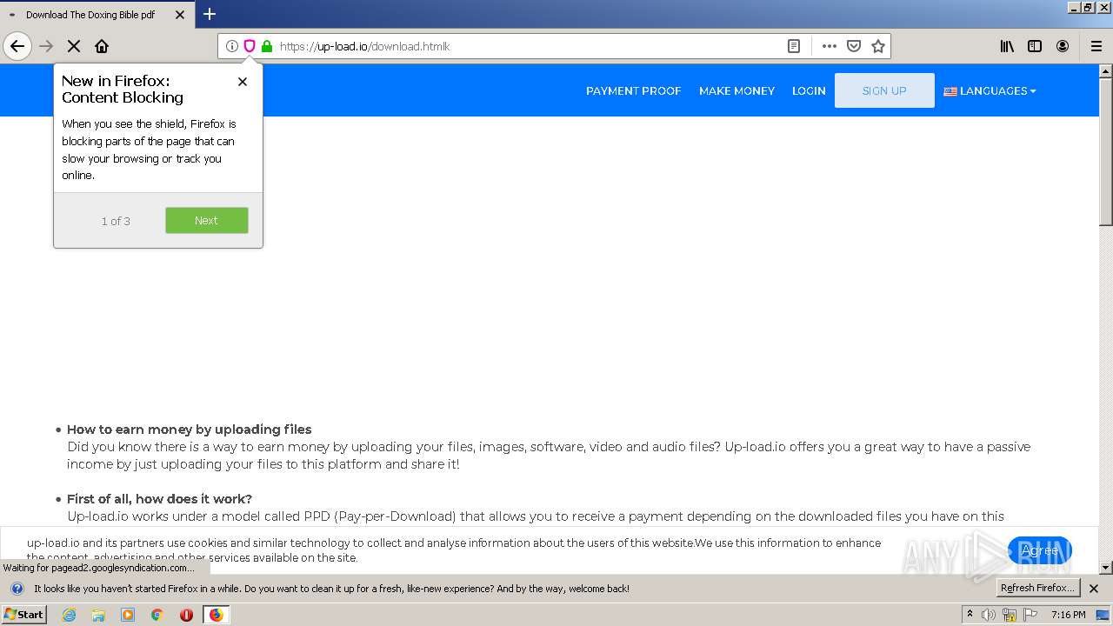Bookmark this page with the star
This screenshot has width=1113, height=626.
pos(878,46)
